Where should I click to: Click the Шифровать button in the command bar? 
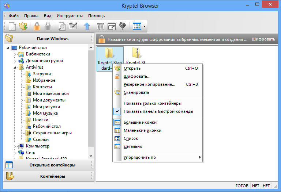tap(263, 39)
